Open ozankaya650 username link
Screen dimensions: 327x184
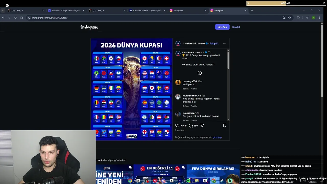click(190, 81)
